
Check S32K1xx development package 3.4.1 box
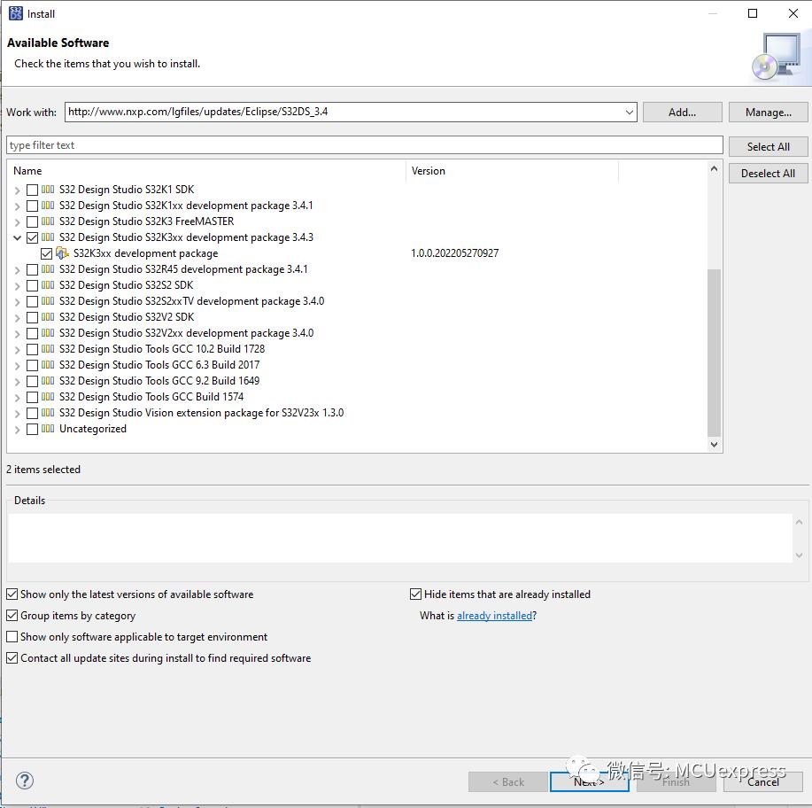(x=32, y=206)
